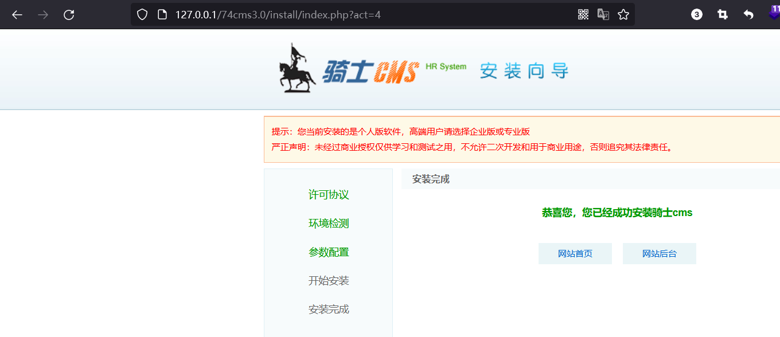Open 网站首页 to visit the site homepage
Viewport: 780px width, 337px height.
(575, 253)
